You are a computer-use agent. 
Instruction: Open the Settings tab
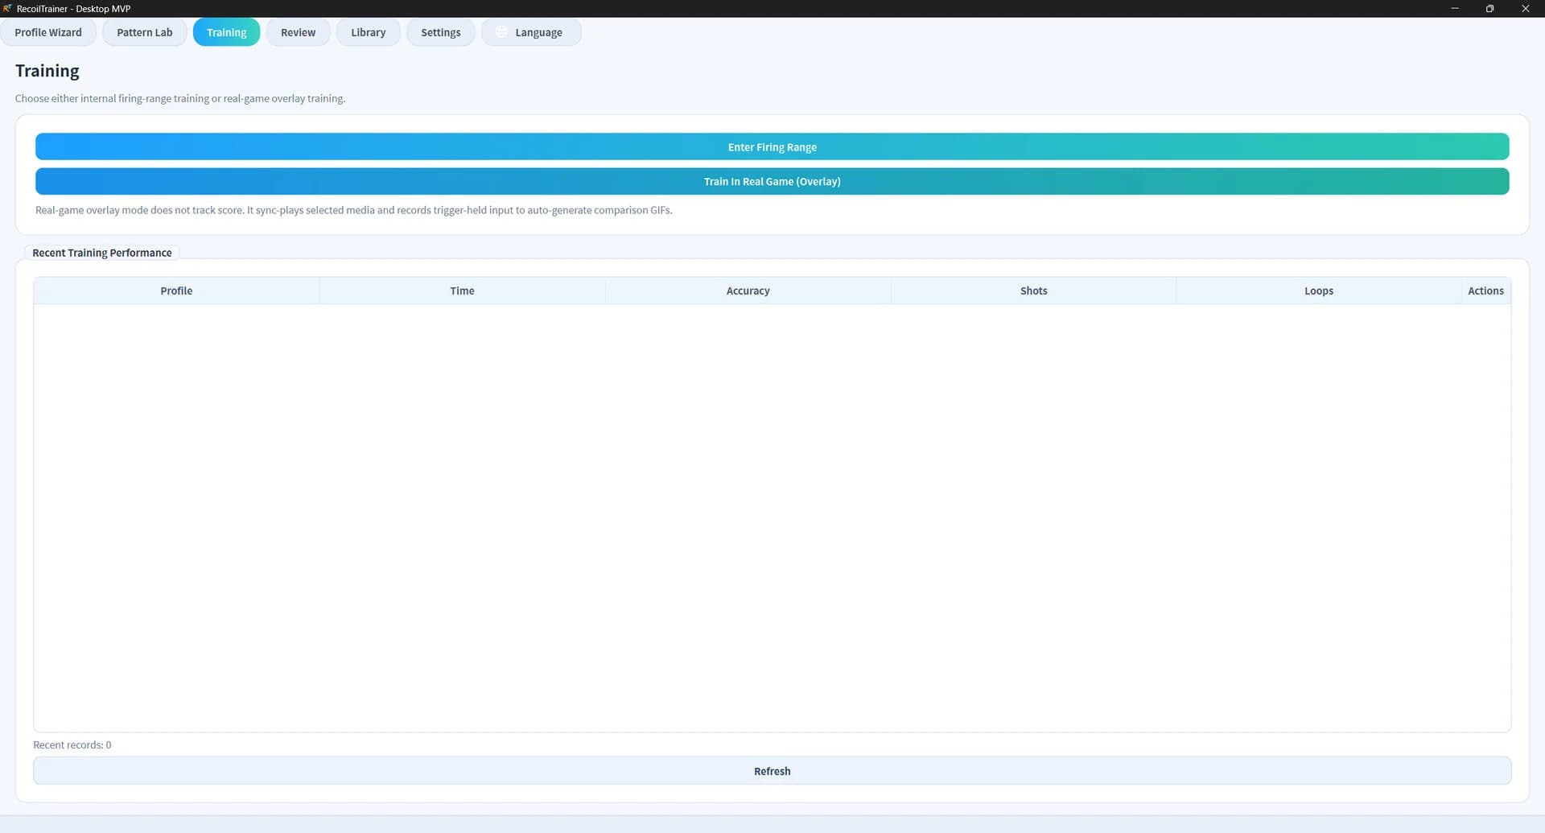click(440, 32)
